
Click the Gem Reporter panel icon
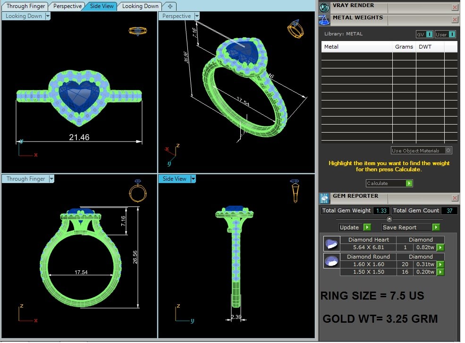pos(324,198)
